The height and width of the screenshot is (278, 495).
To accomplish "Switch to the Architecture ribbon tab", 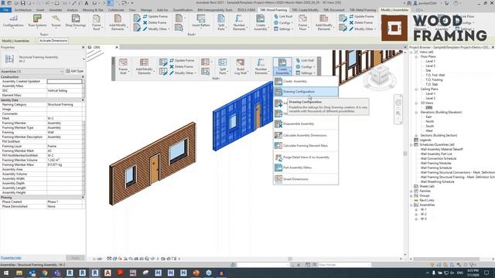I will (23, 10).
